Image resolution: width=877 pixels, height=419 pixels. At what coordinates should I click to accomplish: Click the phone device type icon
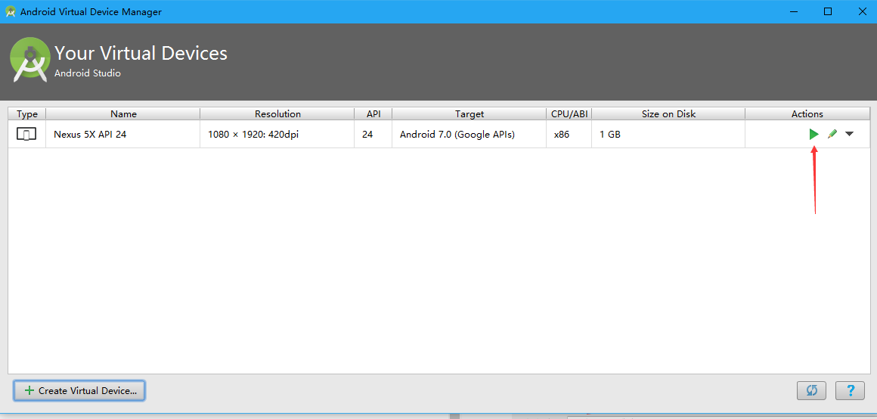tap(26, 135)
